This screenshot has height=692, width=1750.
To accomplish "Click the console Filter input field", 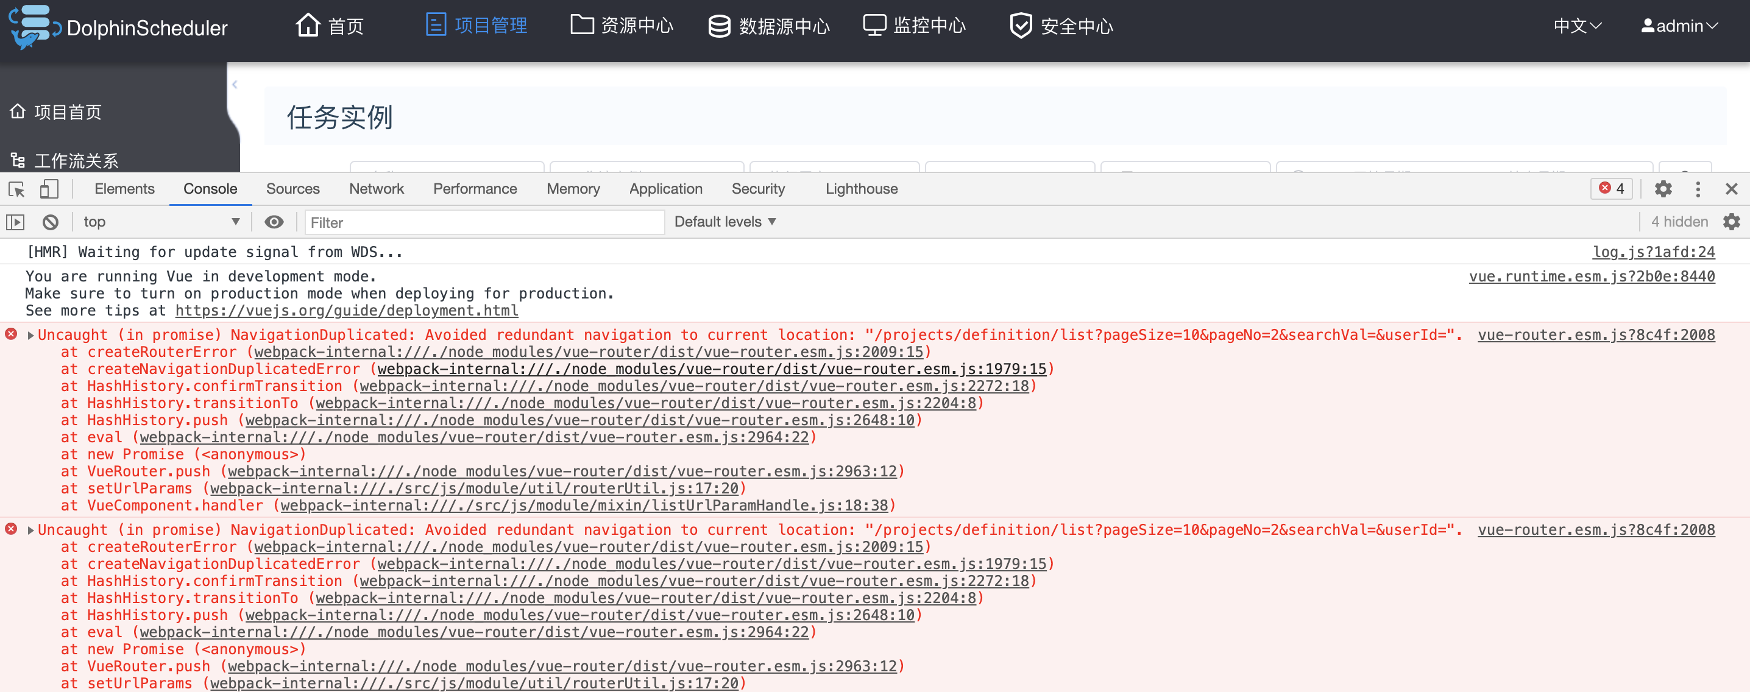I will tap(484, 222).
